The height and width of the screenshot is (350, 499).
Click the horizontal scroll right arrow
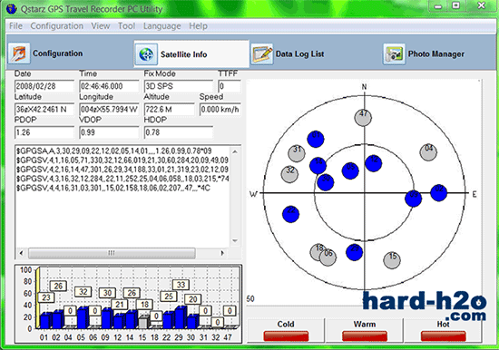click(222, 253)
